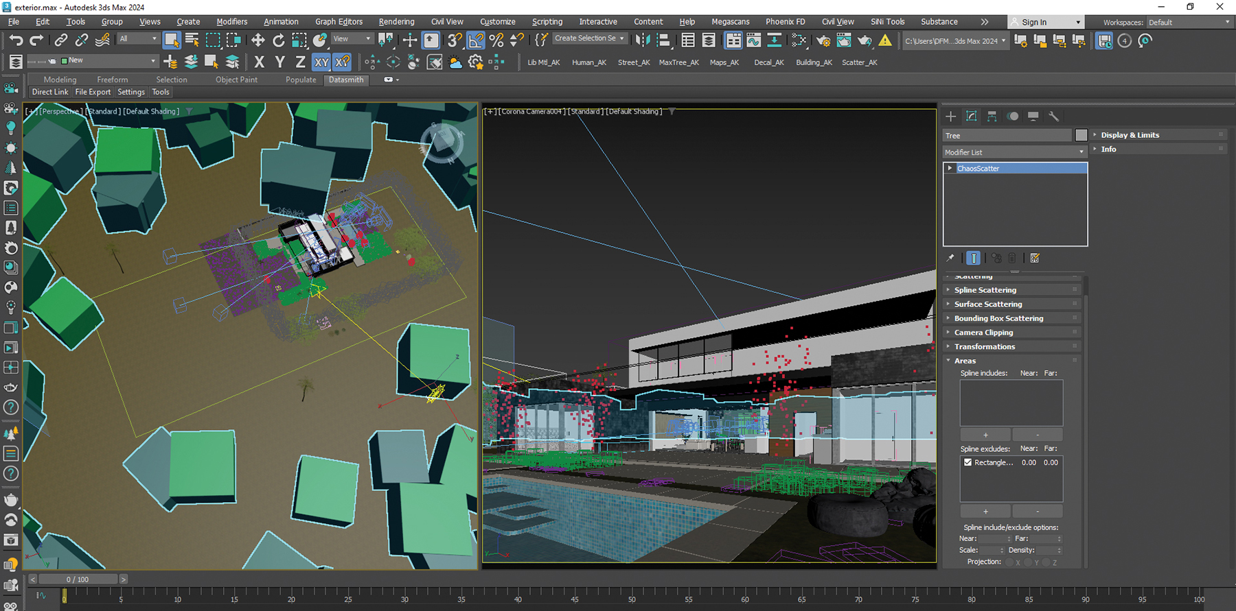This screenshot has height=611, width=1236.
Task: Click the Scatter_AK toolbar button
Action: click(x=859, y=62)
